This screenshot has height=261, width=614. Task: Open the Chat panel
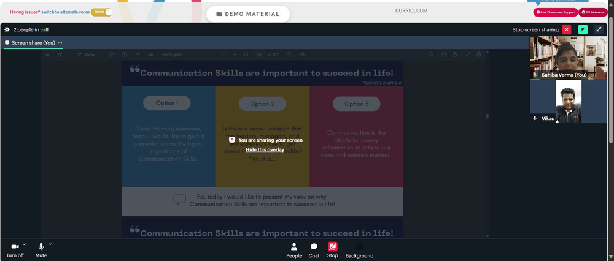coord(314,251)
